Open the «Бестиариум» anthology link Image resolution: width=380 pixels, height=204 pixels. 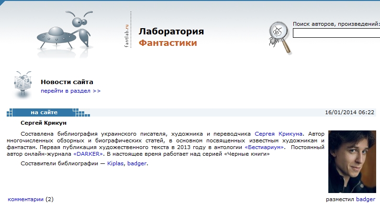(265, 148)
